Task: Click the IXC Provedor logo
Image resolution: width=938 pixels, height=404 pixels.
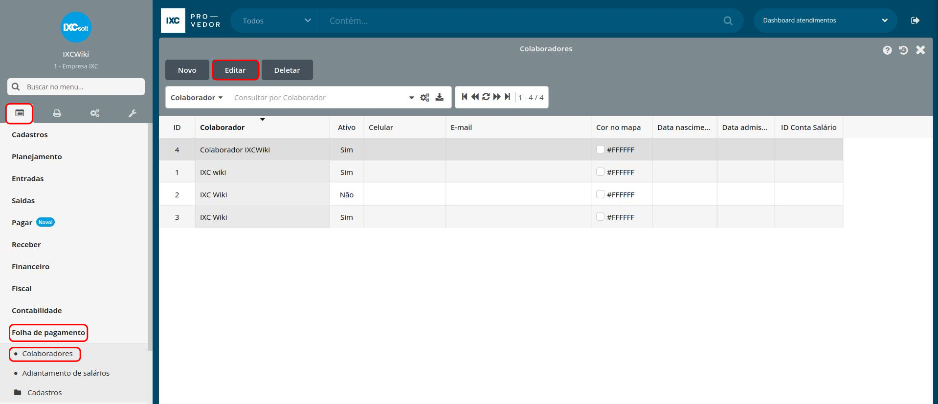Action: tap(191, 21)
